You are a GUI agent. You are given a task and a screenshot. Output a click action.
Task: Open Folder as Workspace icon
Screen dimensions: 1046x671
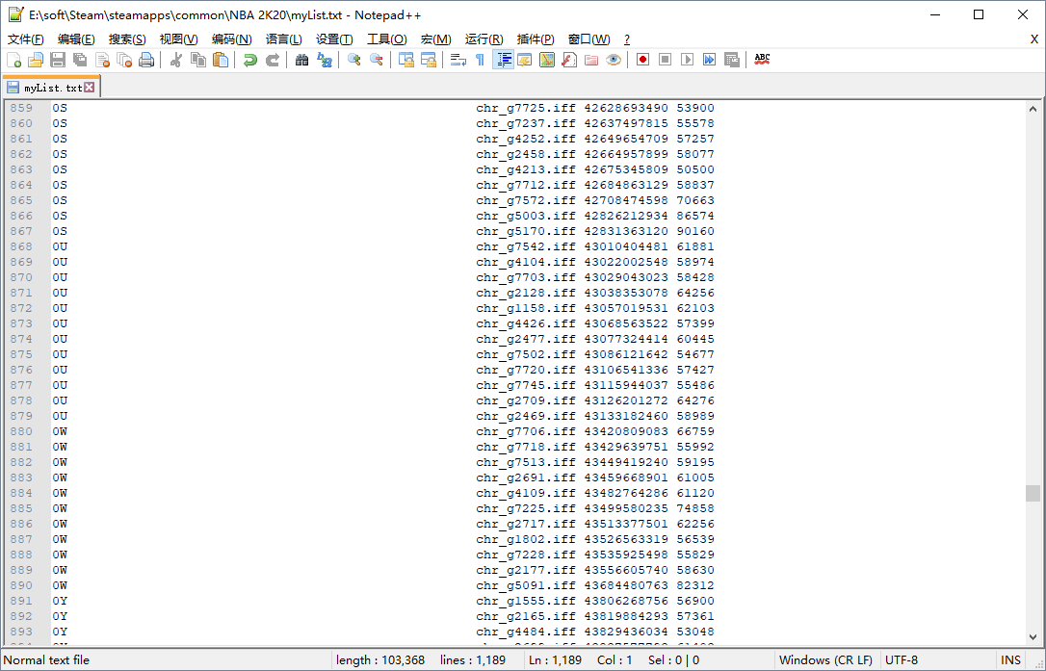(x=591, y=60)
